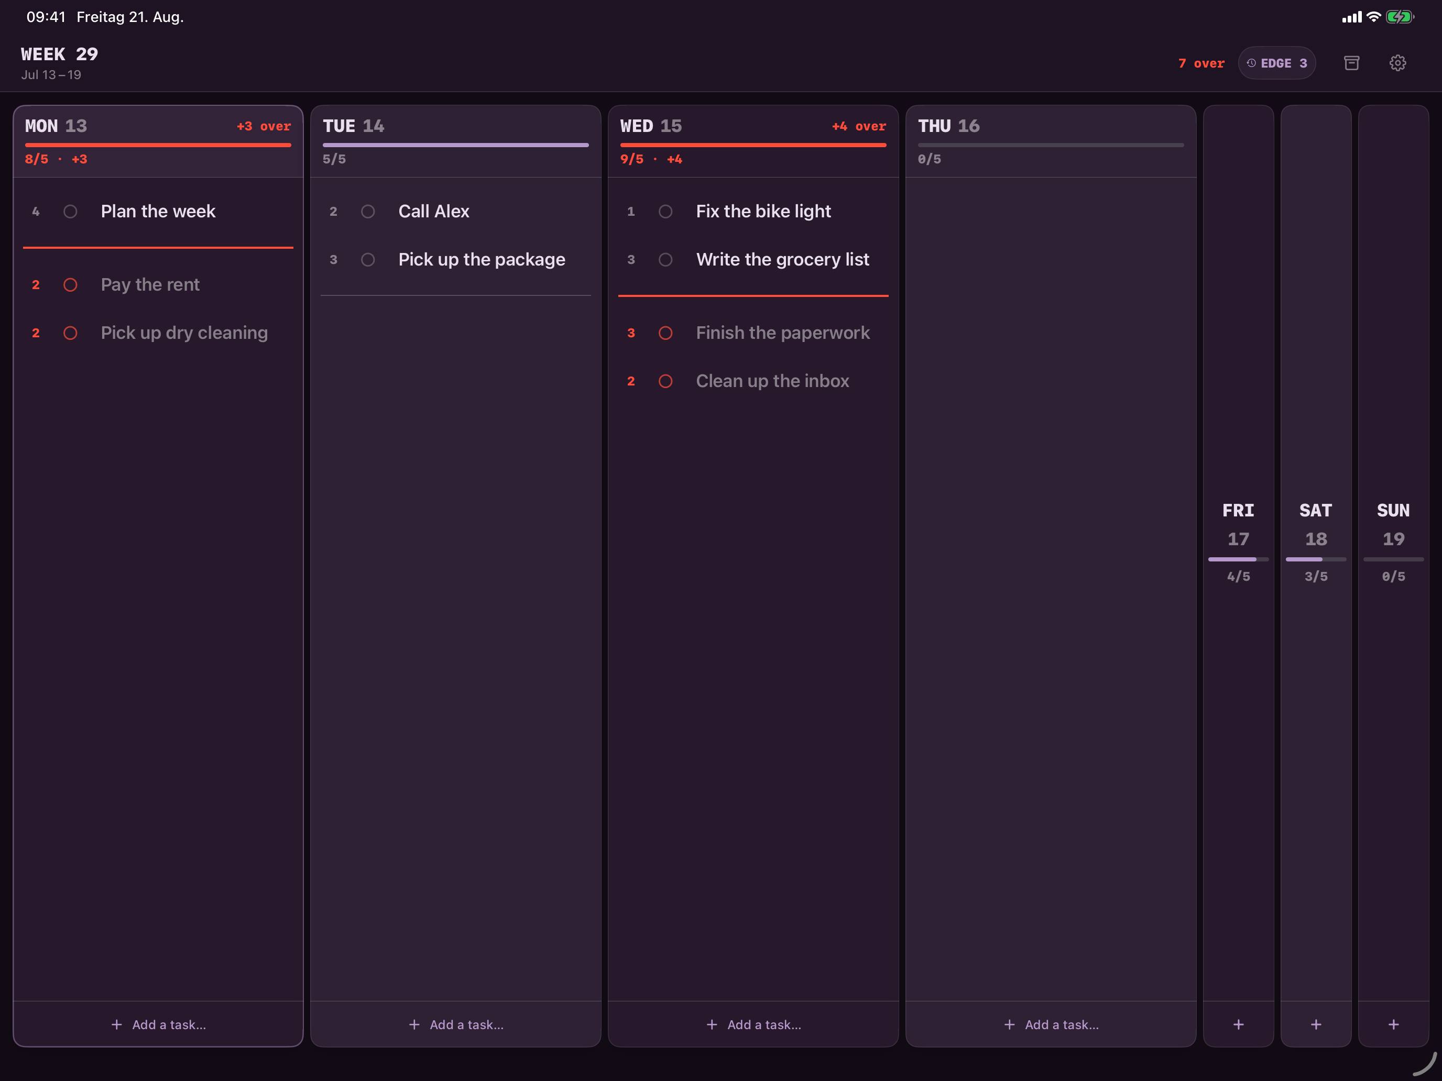Open the archive box icon
Screen dimensions: 1442x1081
click(x=1351, y=63)
